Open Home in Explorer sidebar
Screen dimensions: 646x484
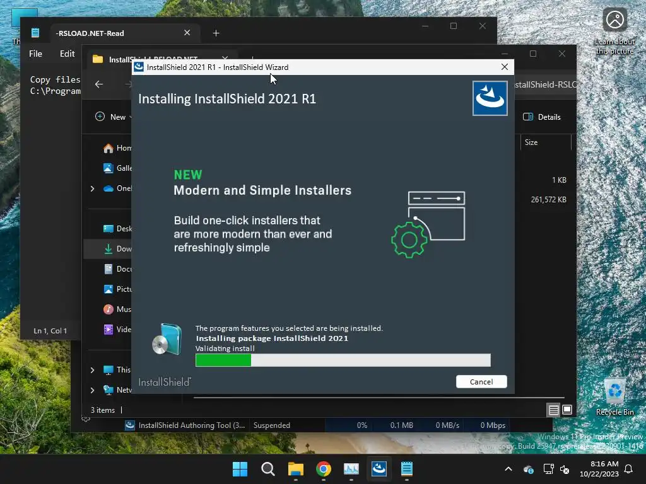coord(118,147)
